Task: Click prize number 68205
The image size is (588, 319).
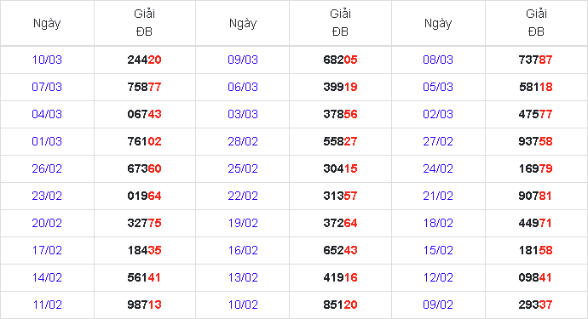Action: [340, 60]
